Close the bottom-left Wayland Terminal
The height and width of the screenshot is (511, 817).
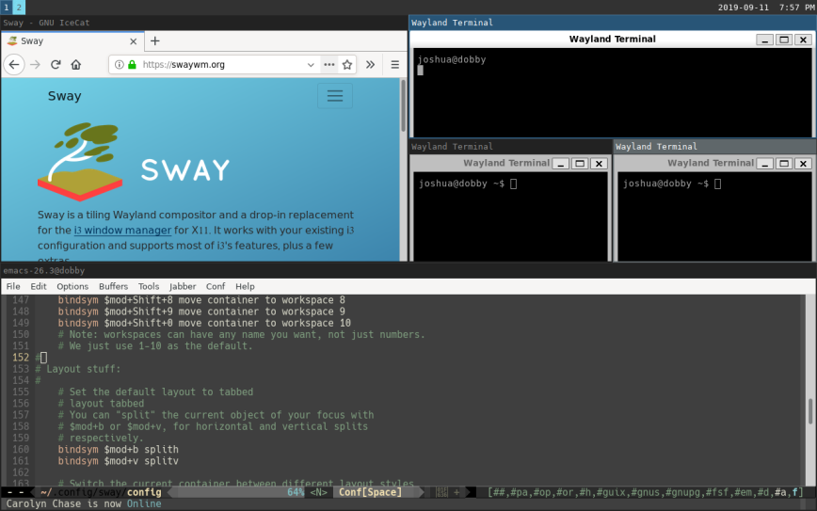point(600,164)
